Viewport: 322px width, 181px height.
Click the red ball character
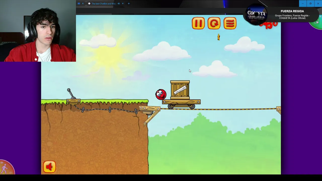point(161,95)
